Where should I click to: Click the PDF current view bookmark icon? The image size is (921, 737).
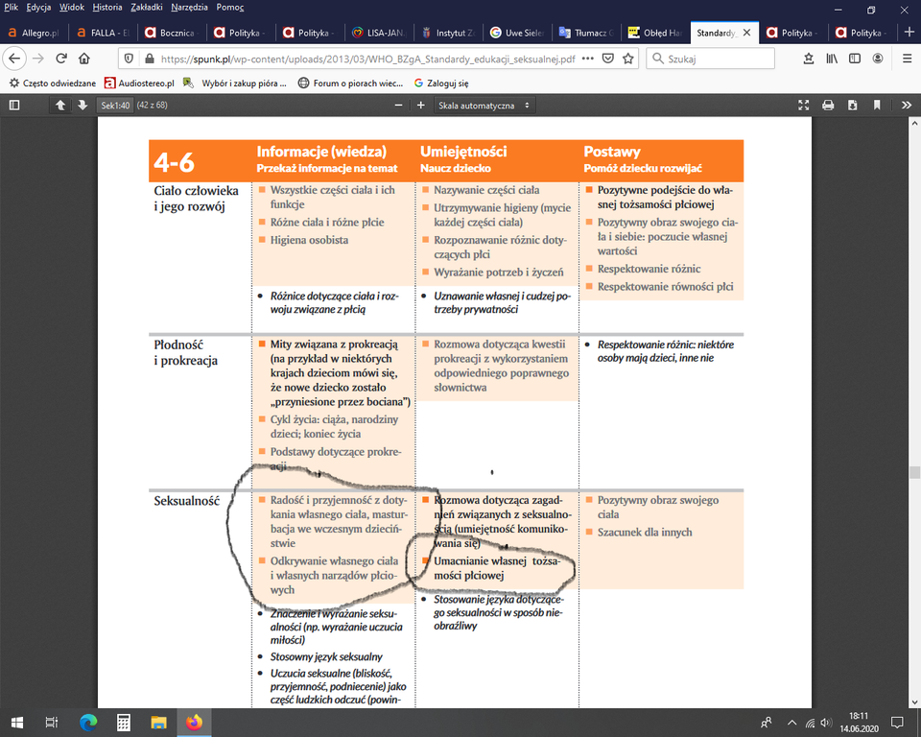[877, 106]
